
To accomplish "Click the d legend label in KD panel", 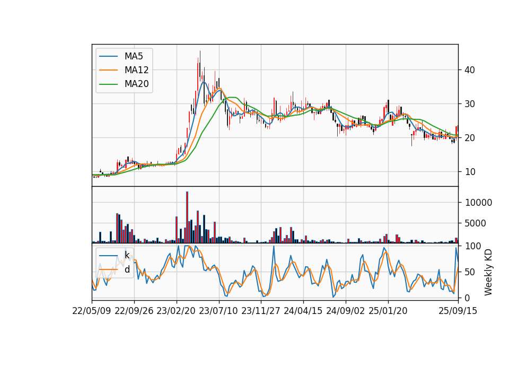I will (x=127, y=269).
